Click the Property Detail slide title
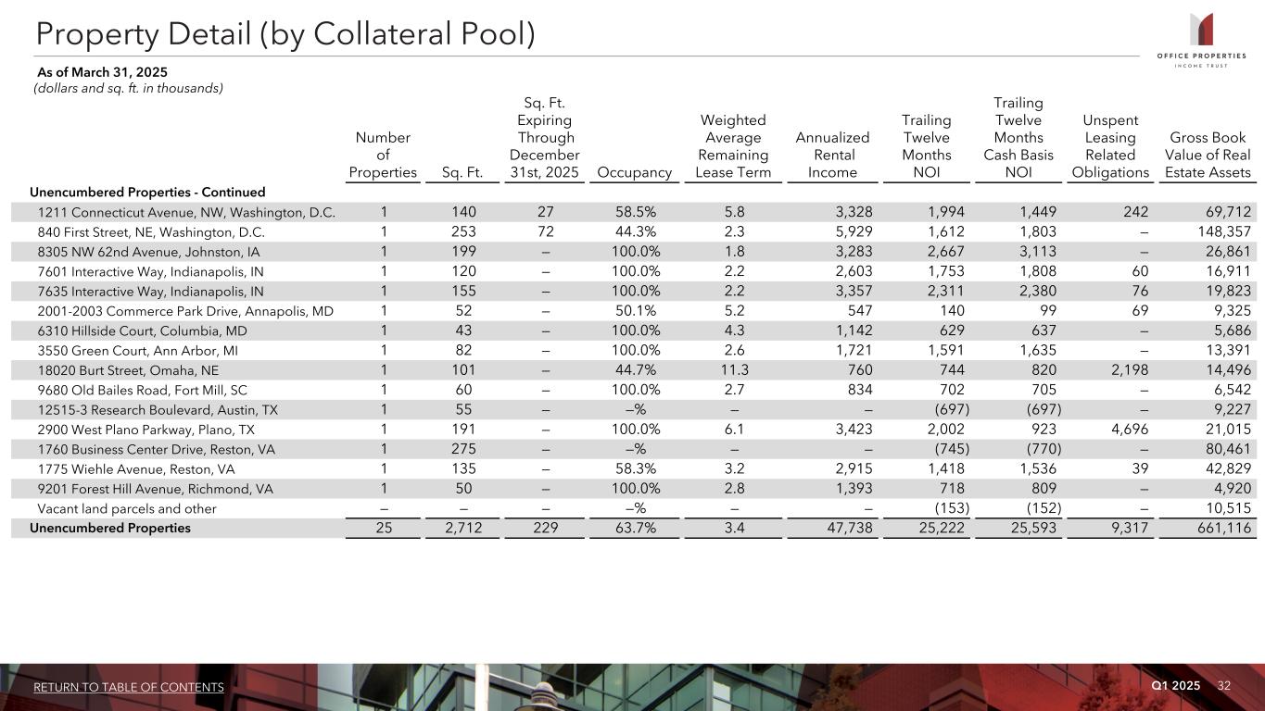This screenshot has height=711, width=1265. pos(285,33)
